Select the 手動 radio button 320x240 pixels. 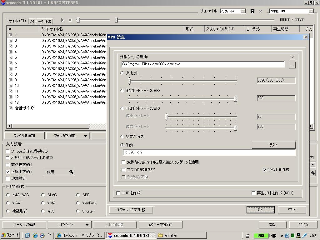tap(122, 145)
